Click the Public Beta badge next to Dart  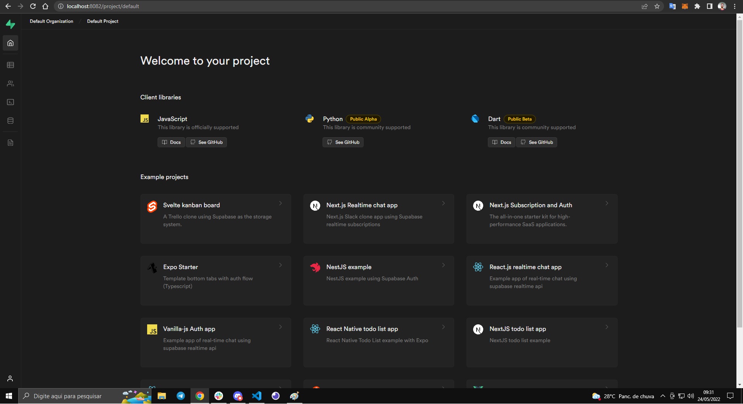coord(519,119)
